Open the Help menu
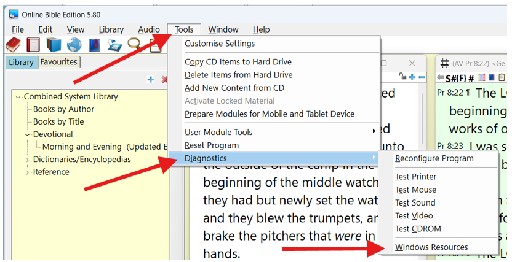This screenshot has width=512, height=262. pyautogui.click(x=261, y=29)
